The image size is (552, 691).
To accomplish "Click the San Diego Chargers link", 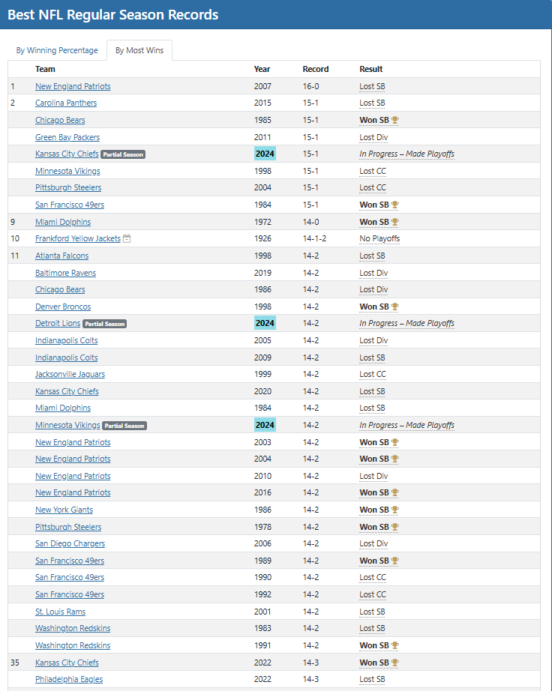I will (70, 543).
